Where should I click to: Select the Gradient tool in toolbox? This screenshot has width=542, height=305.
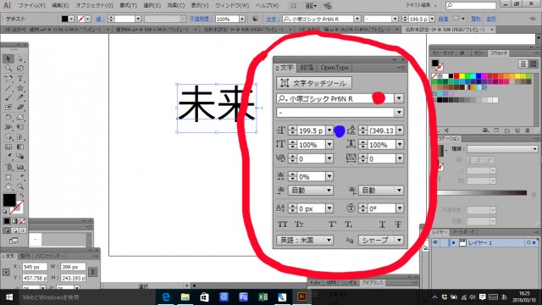pyautogui.click(x=20, y=147)
